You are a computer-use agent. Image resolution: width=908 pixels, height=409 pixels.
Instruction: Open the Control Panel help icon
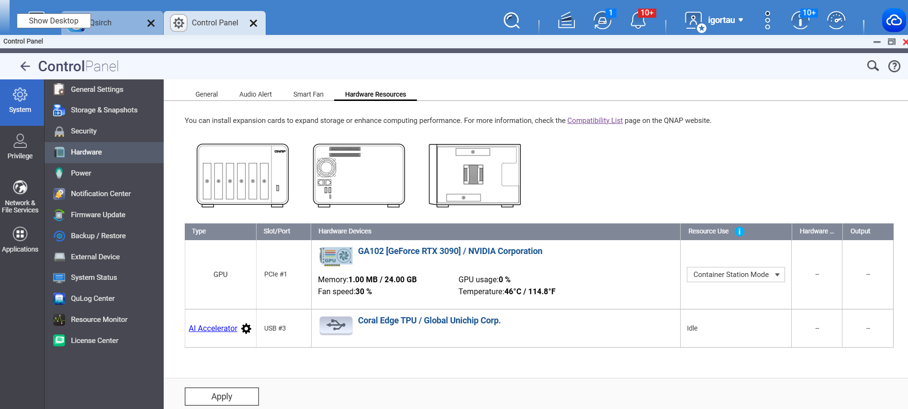click(x=894, y=66)
